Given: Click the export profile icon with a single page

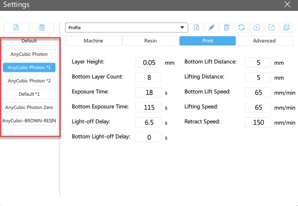Looking at the screenshot, I should 271,28.
